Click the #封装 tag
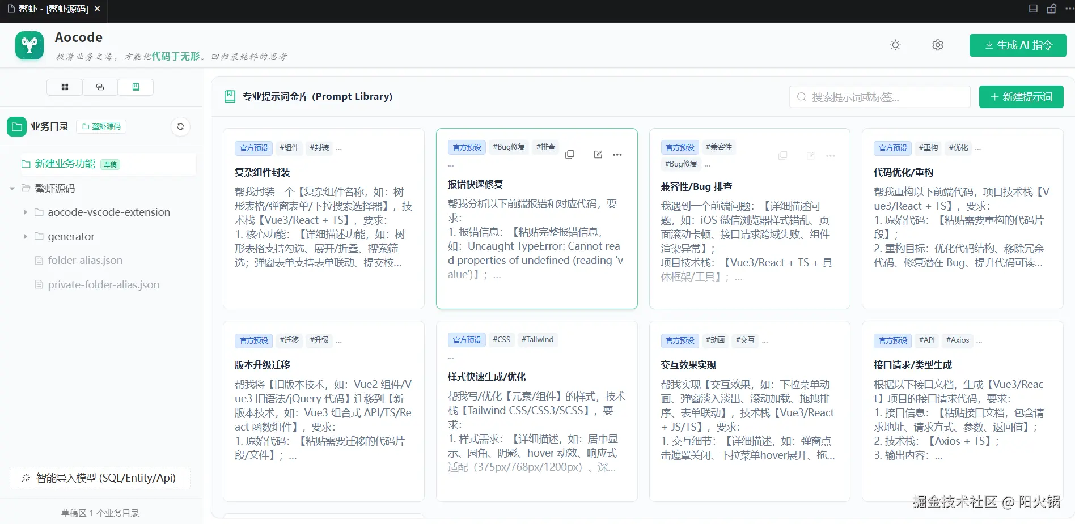Image resolution: width=1075 pixels, height=524 pixels. point(319,148)
